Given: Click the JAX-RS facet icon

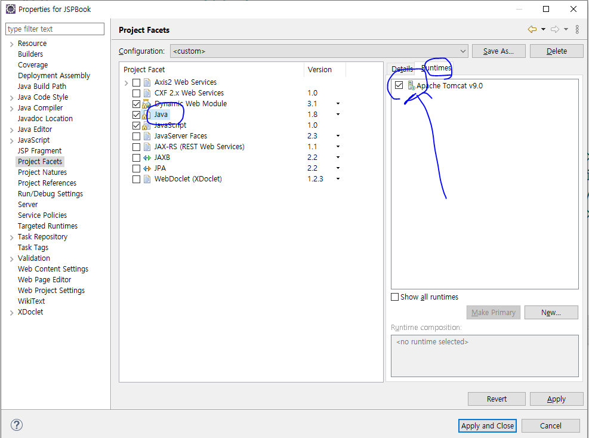Looking at the screenshot, I should 147,147.
